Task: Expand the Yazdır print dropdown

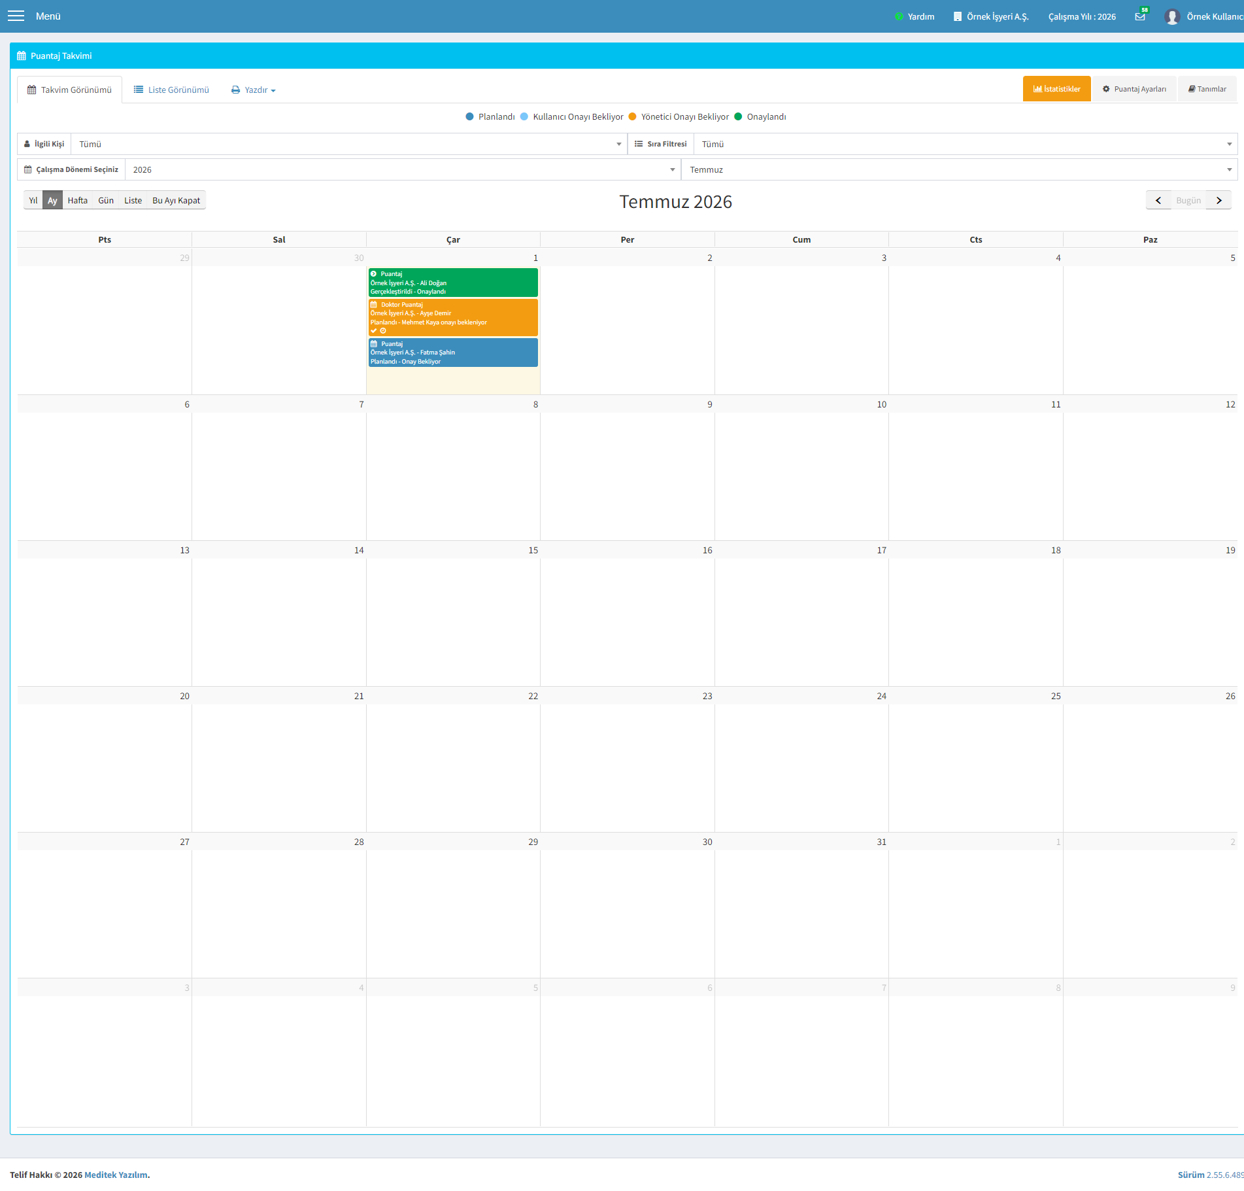Action: point(254,90)
